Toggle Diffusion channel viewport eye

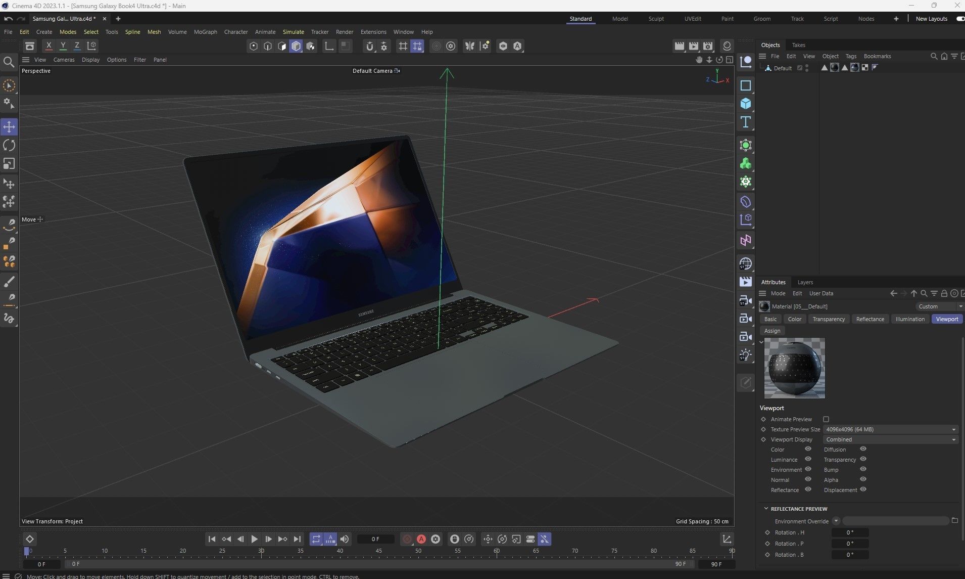click(x=863, y=449)
